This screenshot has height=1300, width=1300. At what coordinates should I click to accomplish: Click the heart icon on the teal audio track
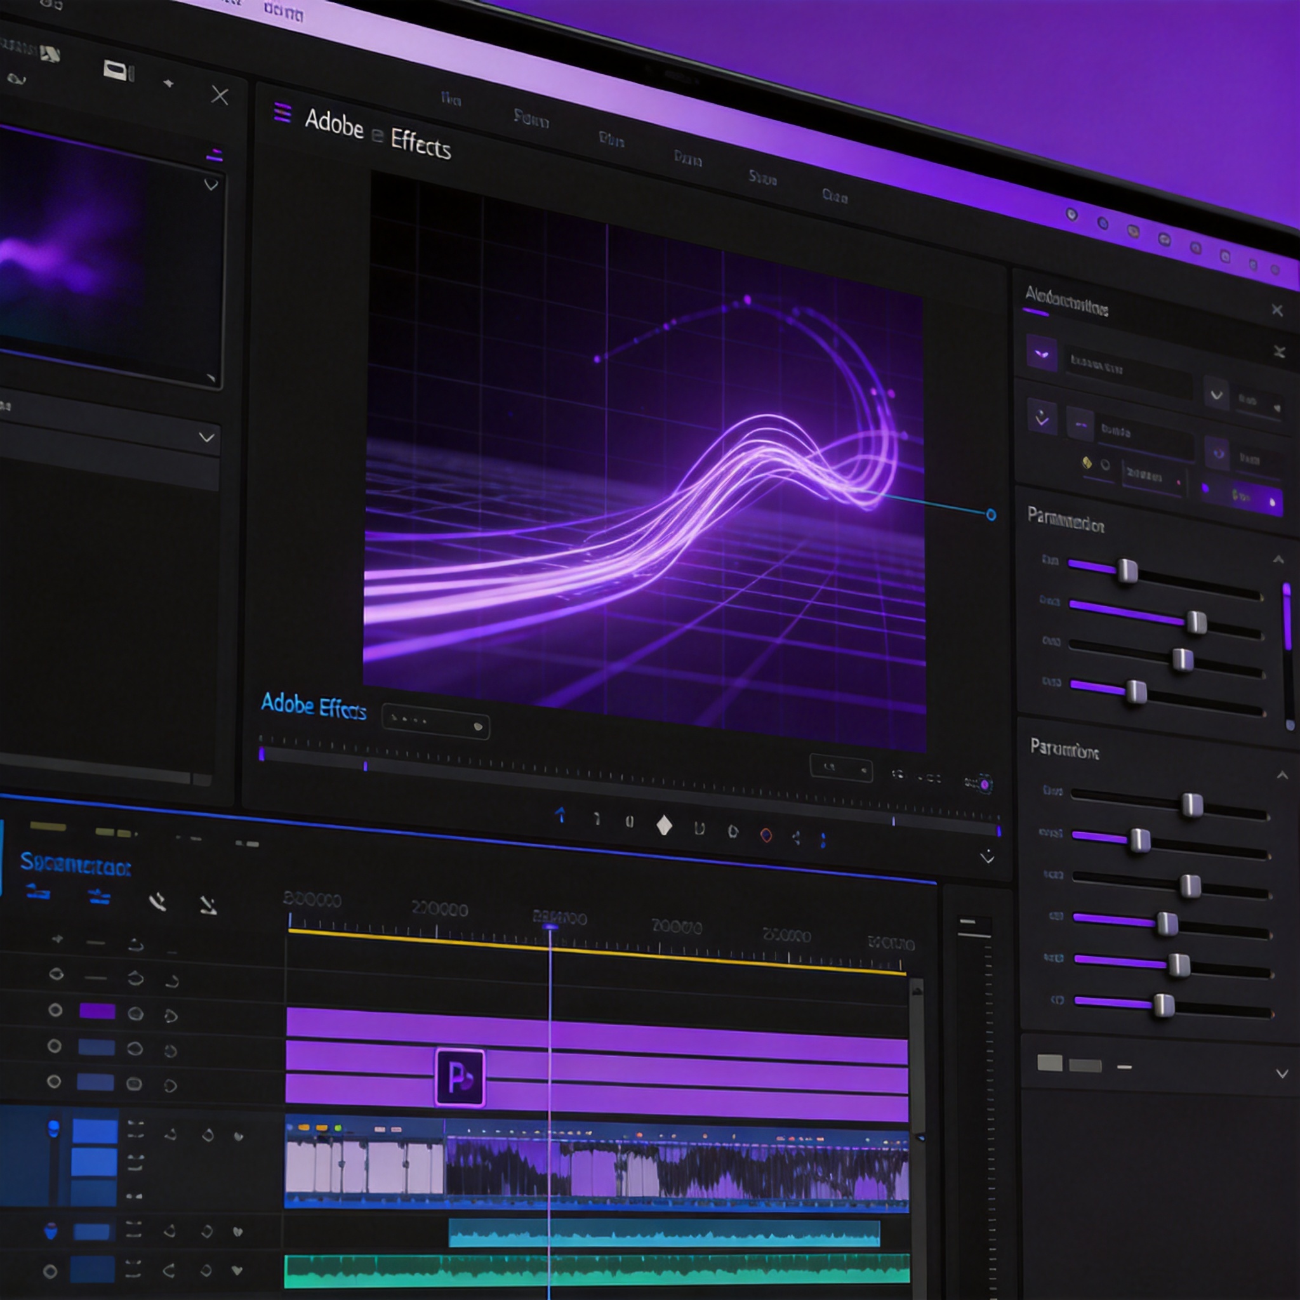237,1231
